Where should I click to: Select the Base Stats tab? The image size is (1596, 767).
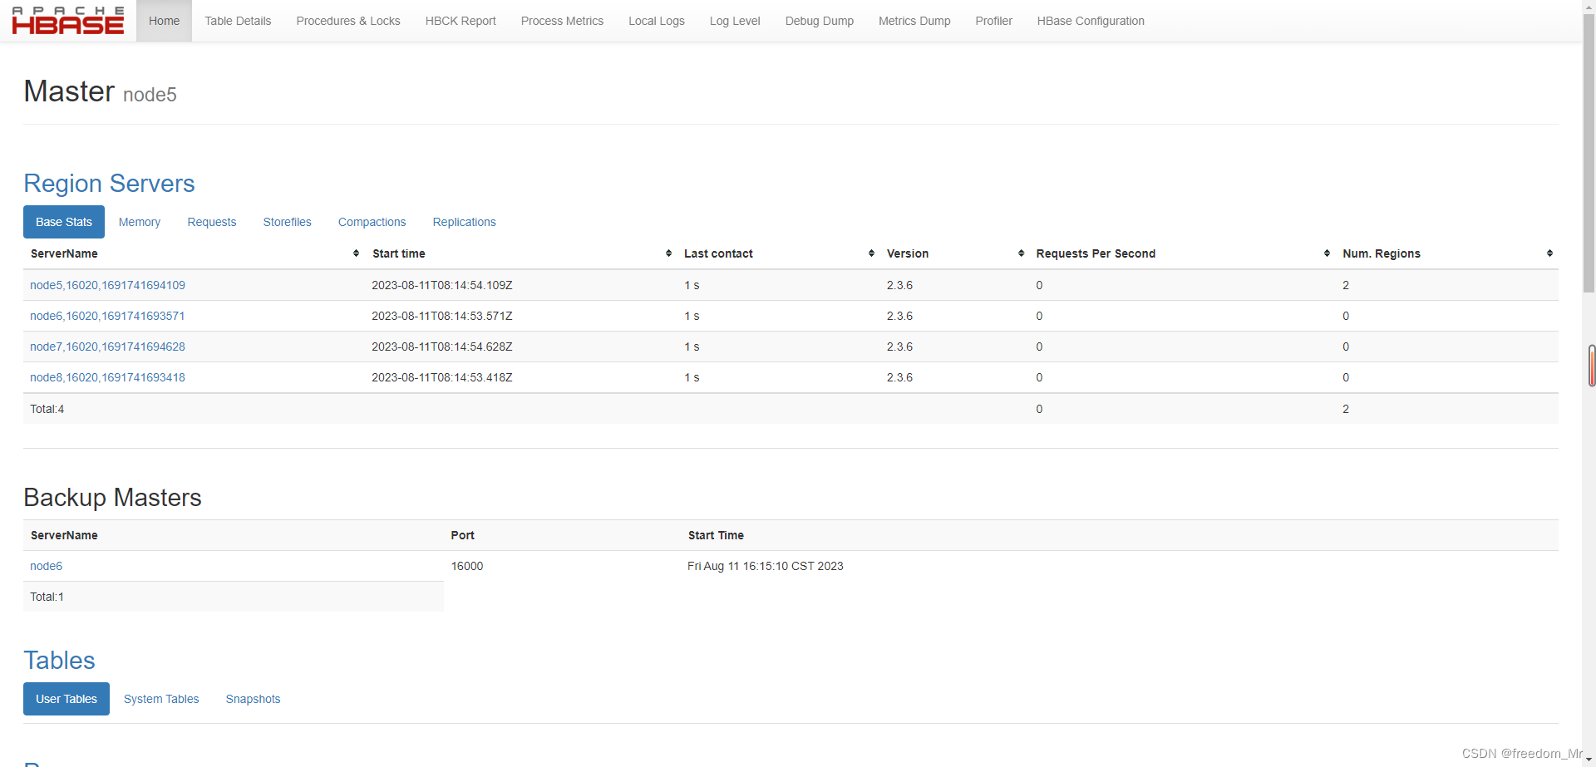pyautogui.click(x=64, y=222)
